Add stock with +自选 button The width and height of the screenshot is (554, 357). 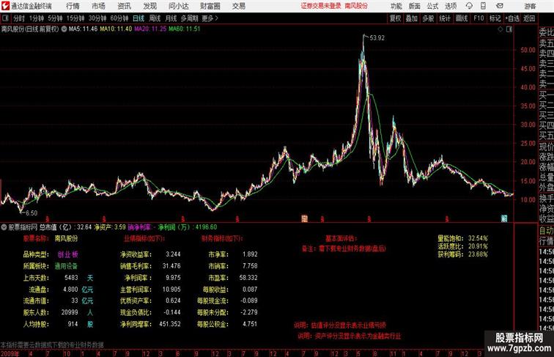click(512, 18)
